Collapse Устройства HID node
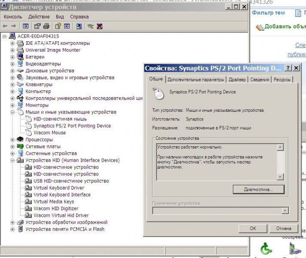This screenshot has height=258, width=306. [12, 160]
